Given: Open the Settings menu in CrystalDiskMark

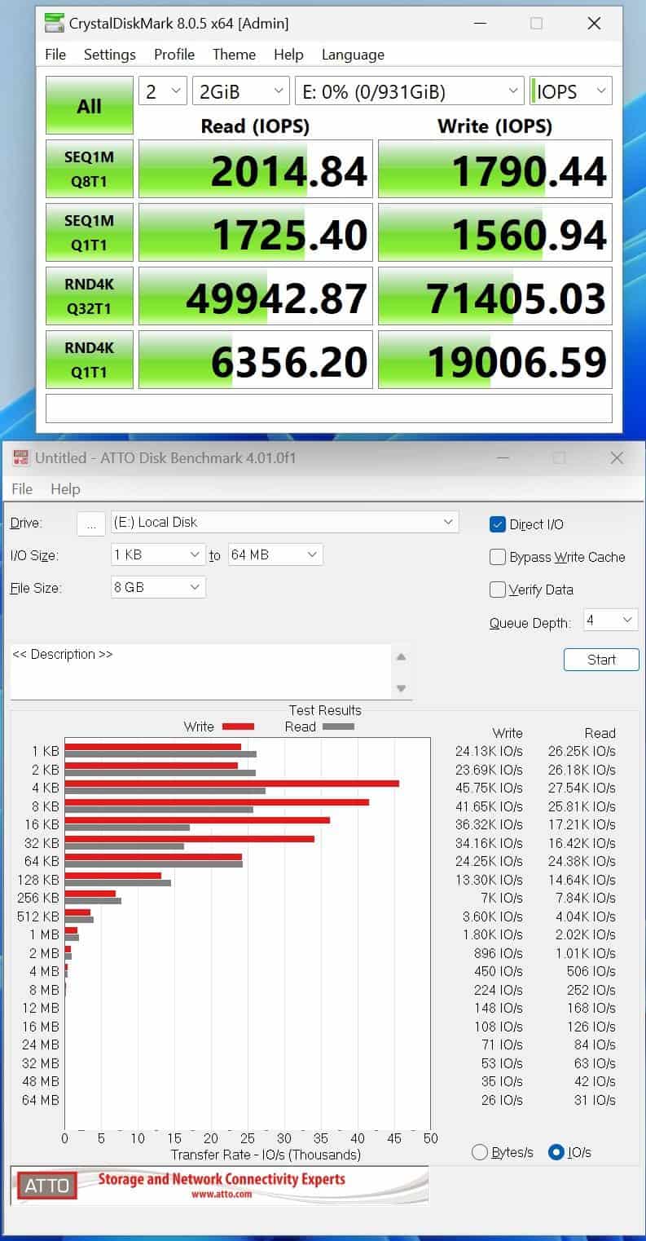Looking at the screenshot, I should (x=110, y=55).
